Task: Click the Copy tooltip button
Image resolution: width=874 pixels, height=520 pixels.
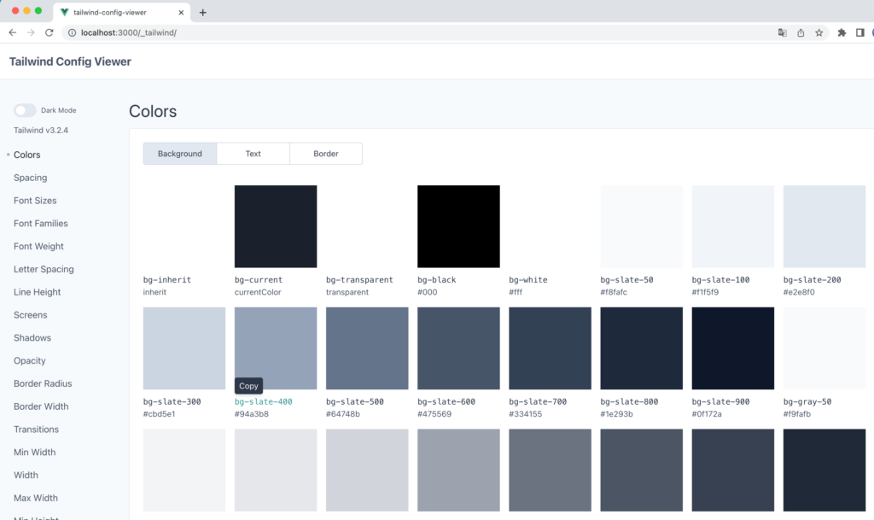Action: pyautogui.click(x=248, y=386)
